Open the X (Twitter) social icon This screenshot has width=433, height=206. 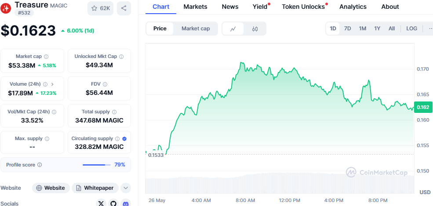click(x=102, y=203)
